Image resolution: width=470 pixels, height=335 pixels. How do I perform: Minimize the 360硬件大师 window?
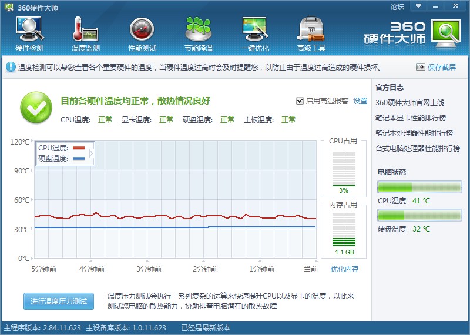tap(435, 6)
